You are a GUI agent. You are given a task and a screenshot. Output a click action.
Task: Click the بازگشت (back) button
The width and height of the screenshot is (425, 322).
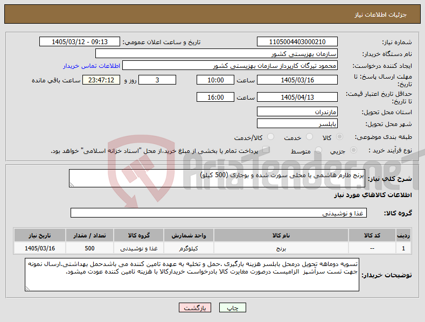click(194, 307)
